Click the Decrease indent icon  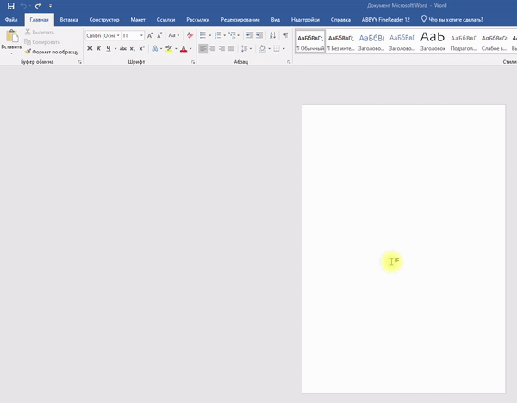tap(250, 35)
